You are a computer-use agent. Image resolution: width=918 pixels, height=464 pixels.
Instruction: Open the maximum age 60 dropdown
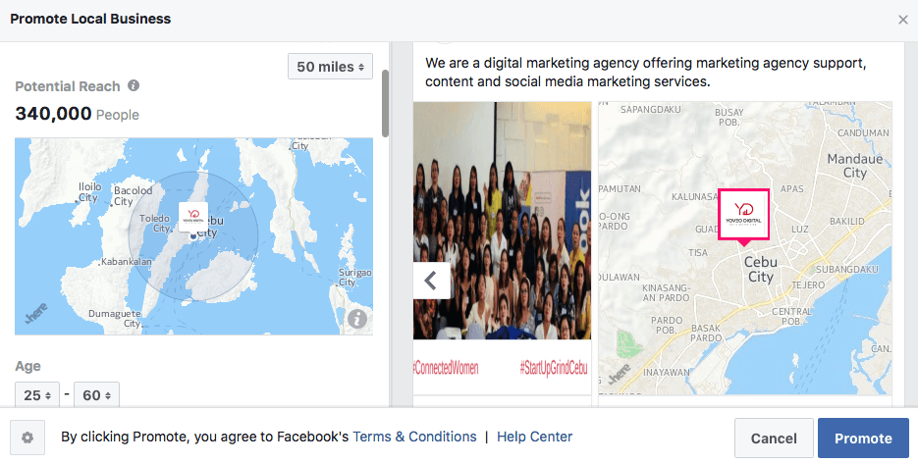pyautogui.click(x=96, y=395)
